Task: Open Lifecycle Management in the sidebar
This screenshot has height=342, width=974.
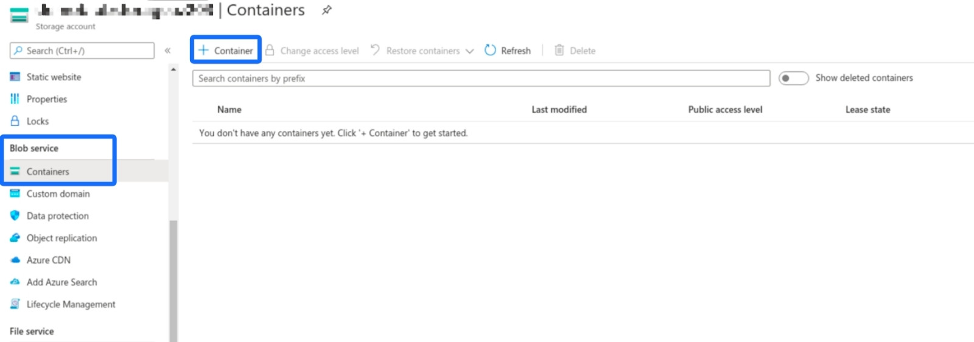Action: coord(71,304)
